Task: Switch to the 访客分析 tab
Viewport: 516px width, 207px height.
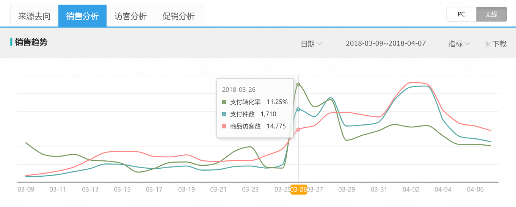Action: (131, 16)
